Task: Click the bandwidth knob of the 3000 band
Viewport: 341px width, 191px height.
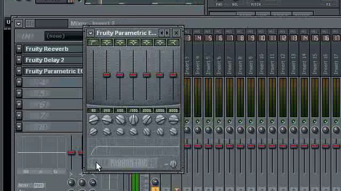Action: coord(147,132)
